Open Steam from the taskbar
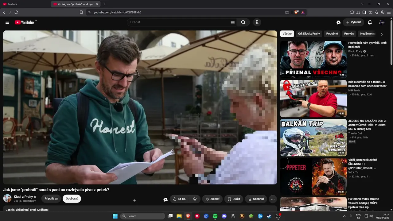 269,216
